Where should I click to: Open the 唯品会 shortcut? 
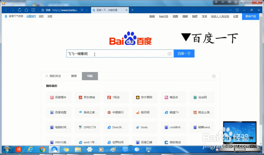click(x=173, y=97)
